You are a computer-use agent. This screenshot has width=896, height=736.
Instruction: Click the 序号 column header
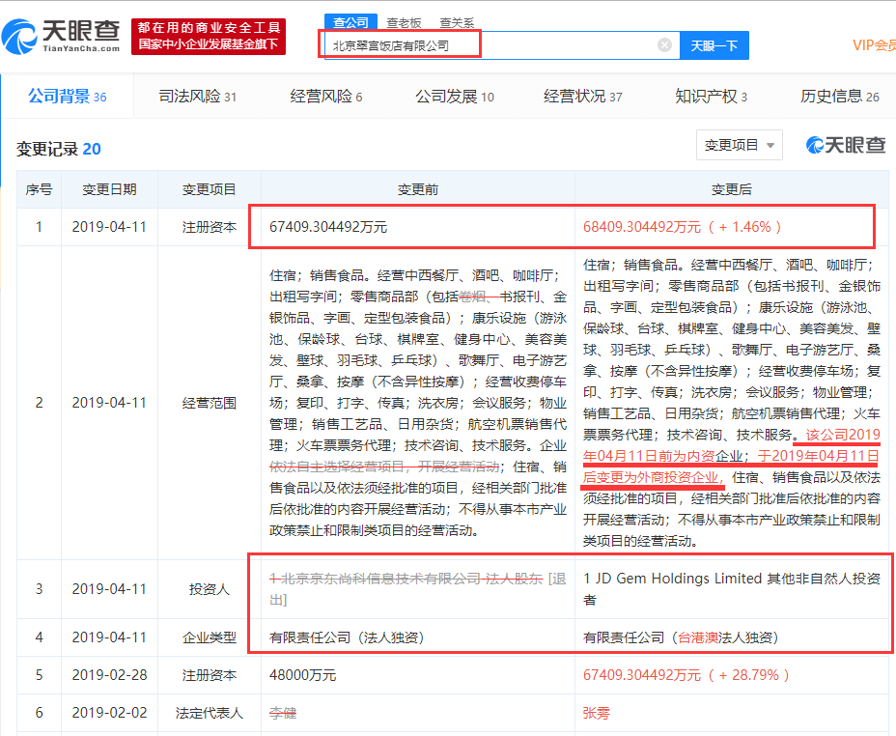click(x=39, y=189)
